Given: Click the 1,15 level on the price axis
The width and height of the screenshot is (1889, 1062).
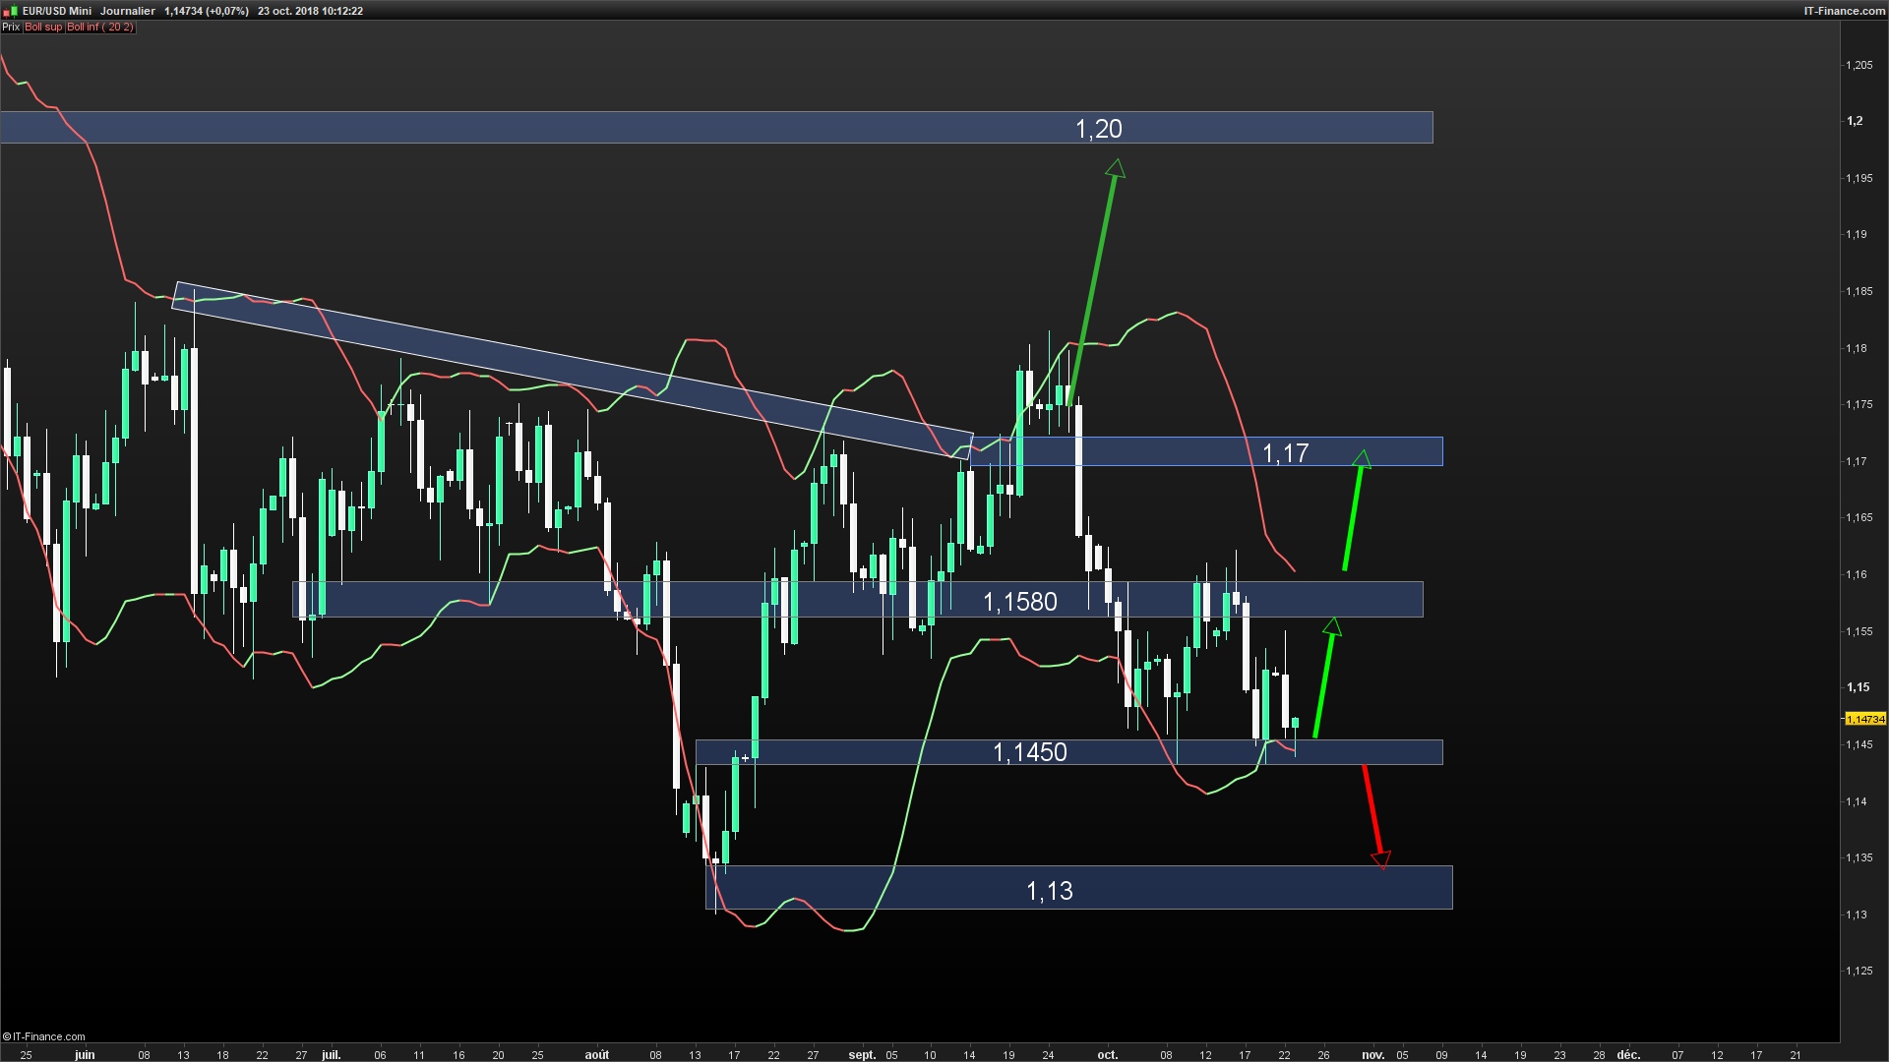Looking at the screenshot, I should [x=1858, y=687].
